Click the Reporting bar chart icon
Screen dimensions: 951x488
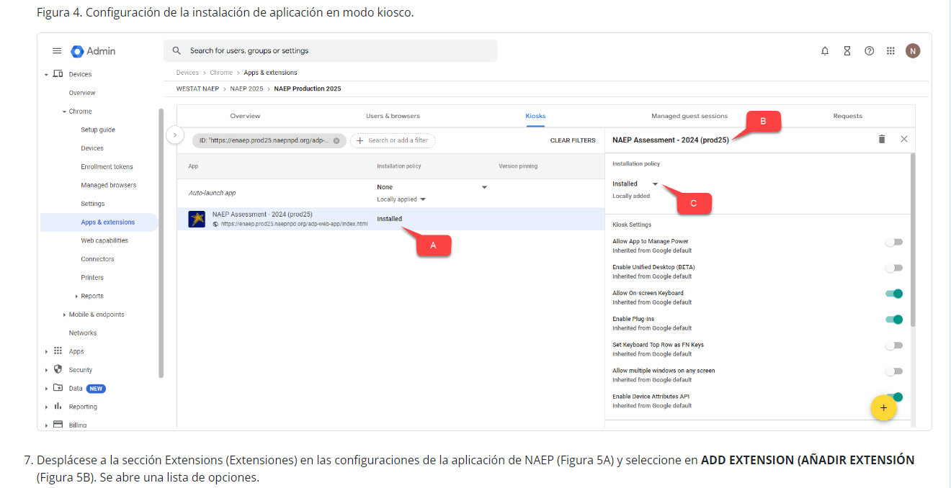(x=58, y=406)
